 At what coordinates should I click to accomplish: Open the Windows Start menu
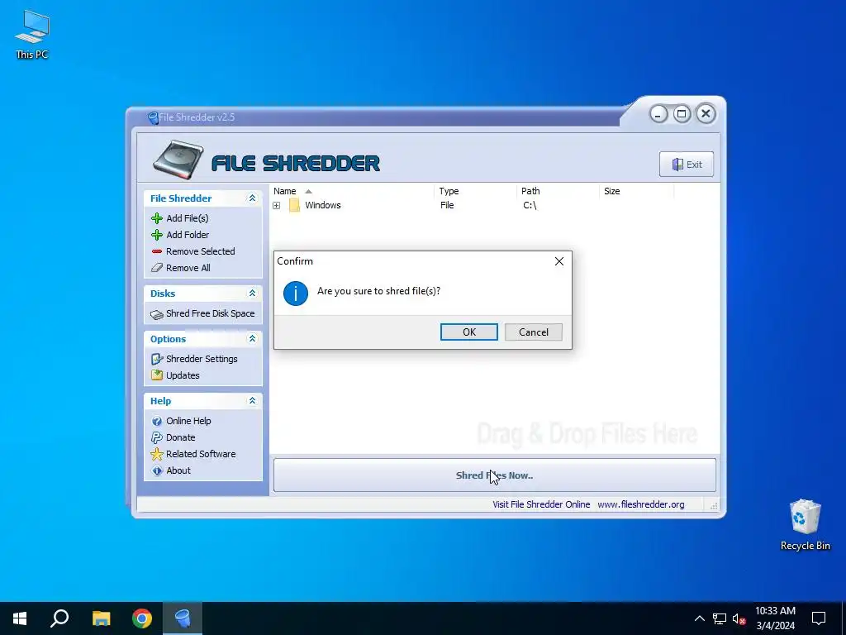point(20,618)
